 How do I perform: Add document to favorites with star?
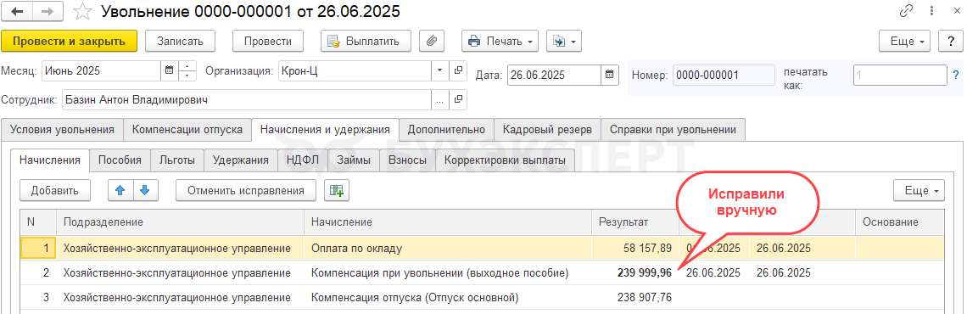point(82,11)
